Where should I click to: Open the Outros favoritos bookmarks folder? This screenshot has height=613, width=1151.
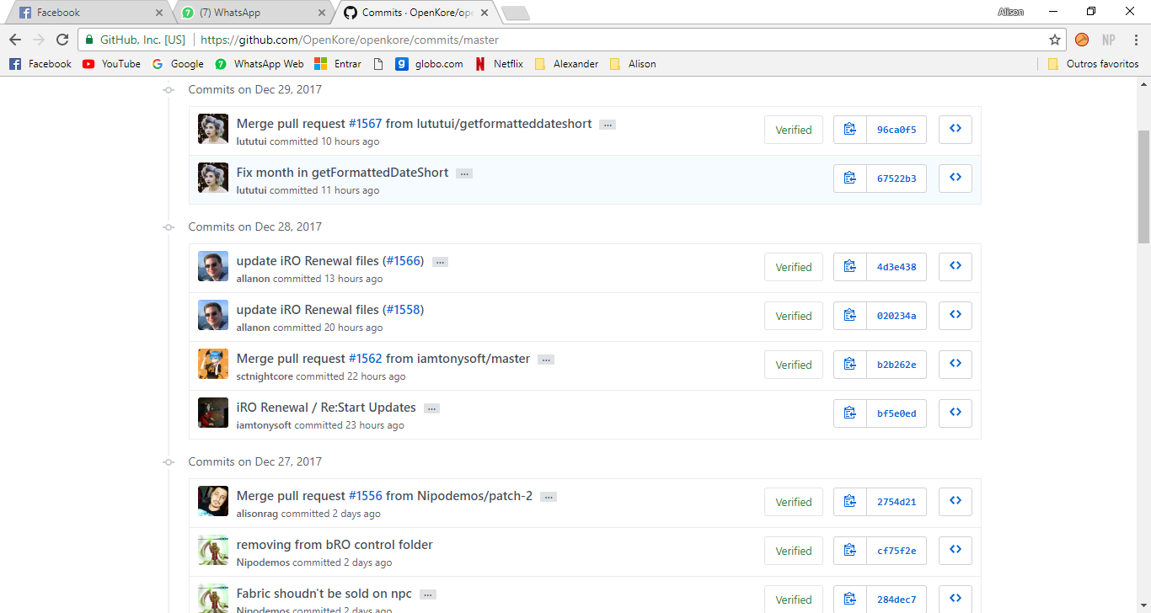click(1093, 64)
